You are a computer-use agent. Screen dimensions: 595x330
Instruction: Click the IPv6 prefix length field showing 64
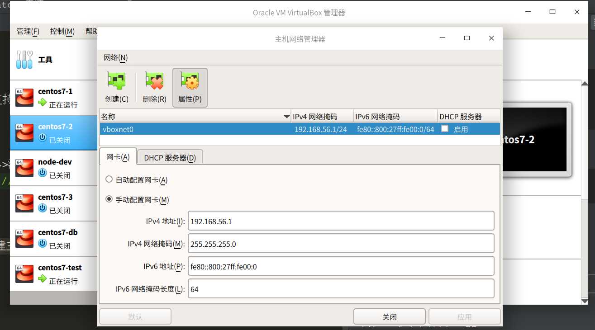click(x=341, y=289)
